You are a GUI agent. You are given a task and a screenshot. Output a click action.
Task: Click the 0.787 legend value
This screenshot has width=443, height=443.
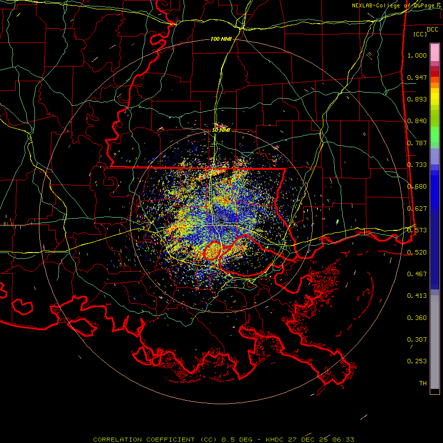pos(417,143)
